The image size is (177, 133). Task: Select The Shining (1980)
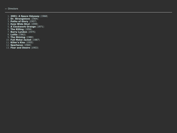(x=22, y=37)
